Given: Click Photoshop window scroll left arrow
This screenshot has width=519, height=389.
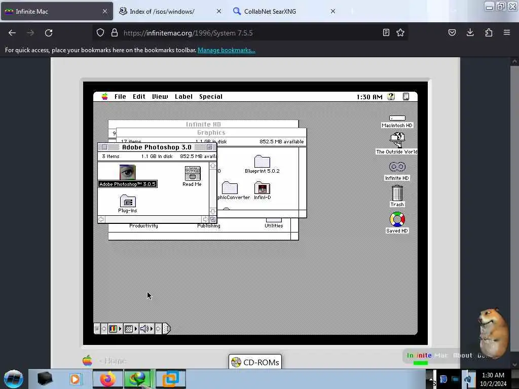Looking at the screenshot, I should (x=101, y=219).
